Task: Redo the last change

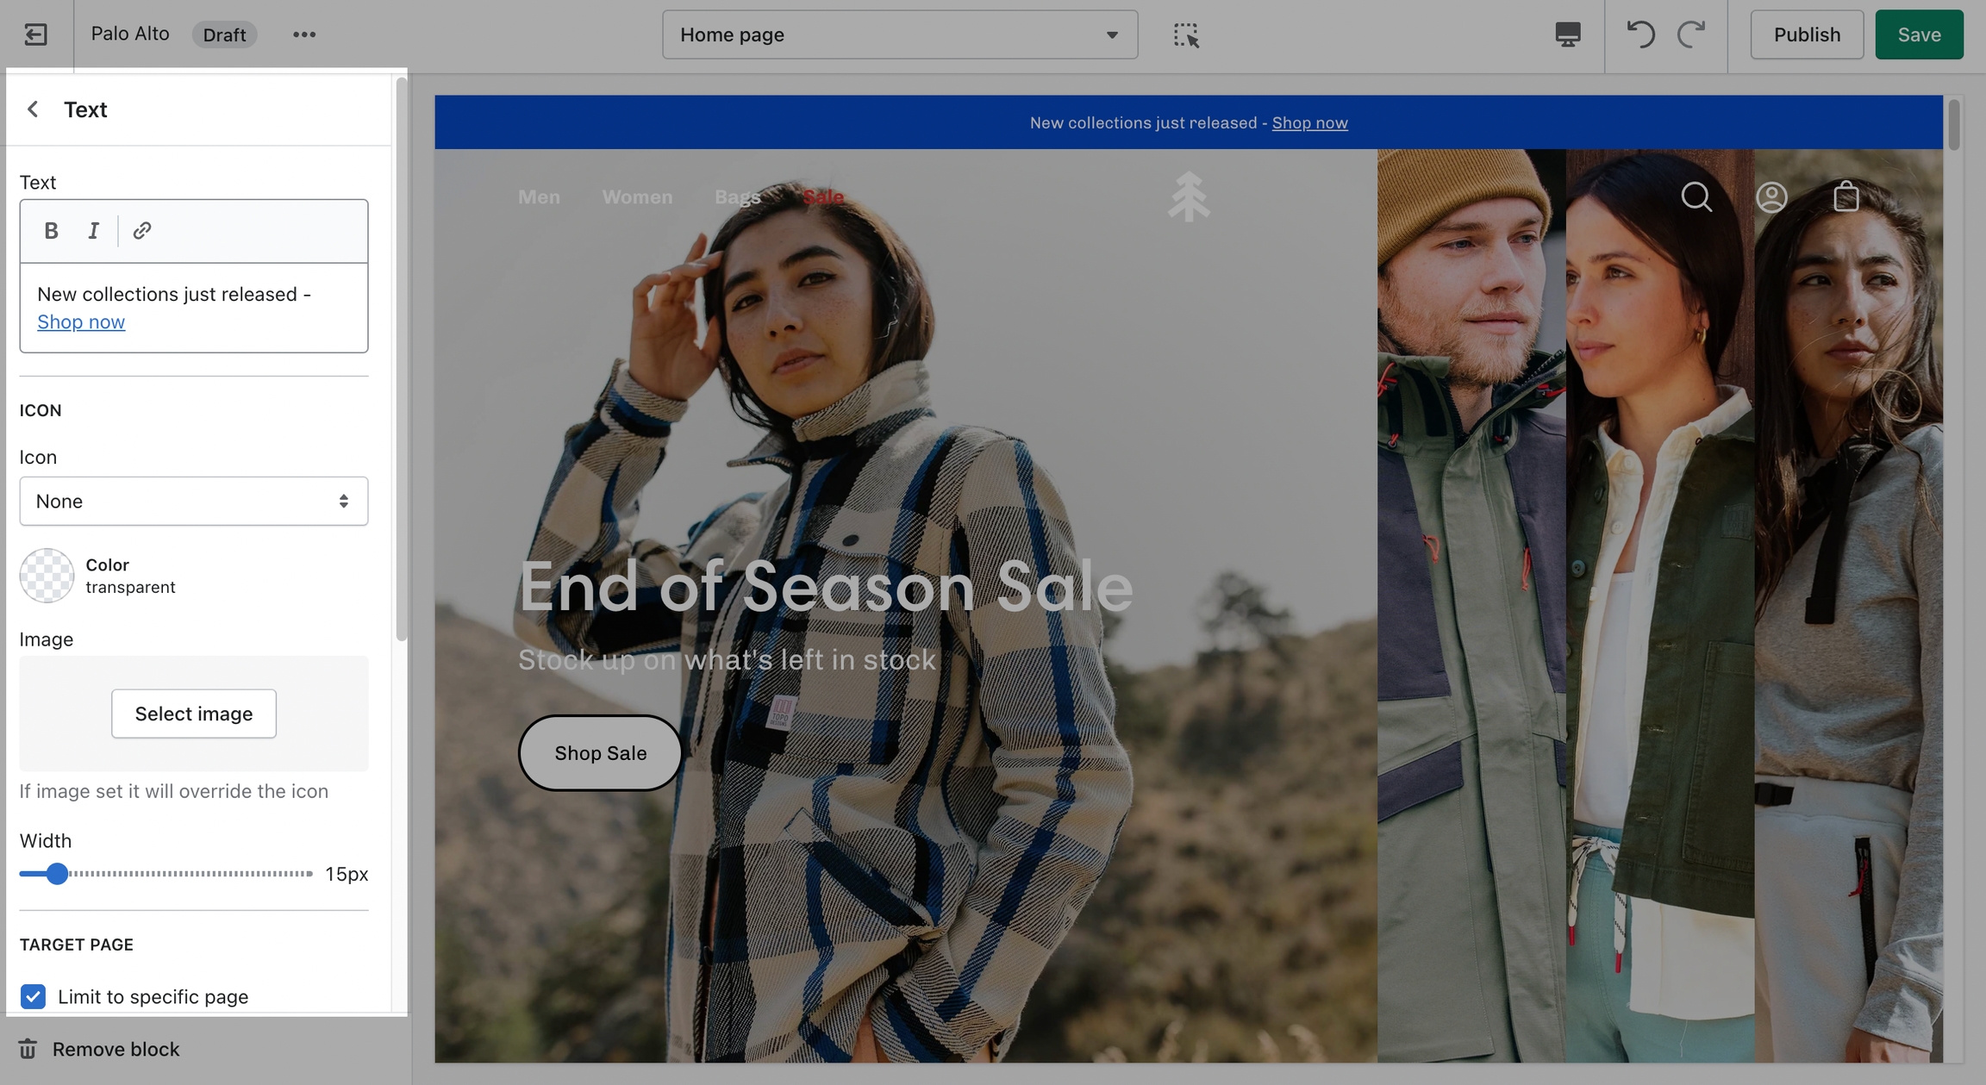Action: (1691, 34)
